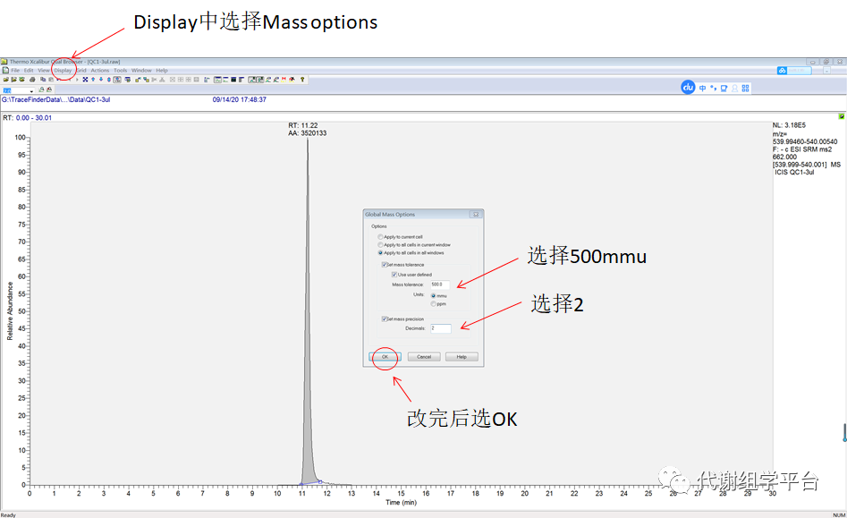Click the 'AA: 3520133' peak label
The width and height of the screenshot is (847, 518).
[308, 133]
